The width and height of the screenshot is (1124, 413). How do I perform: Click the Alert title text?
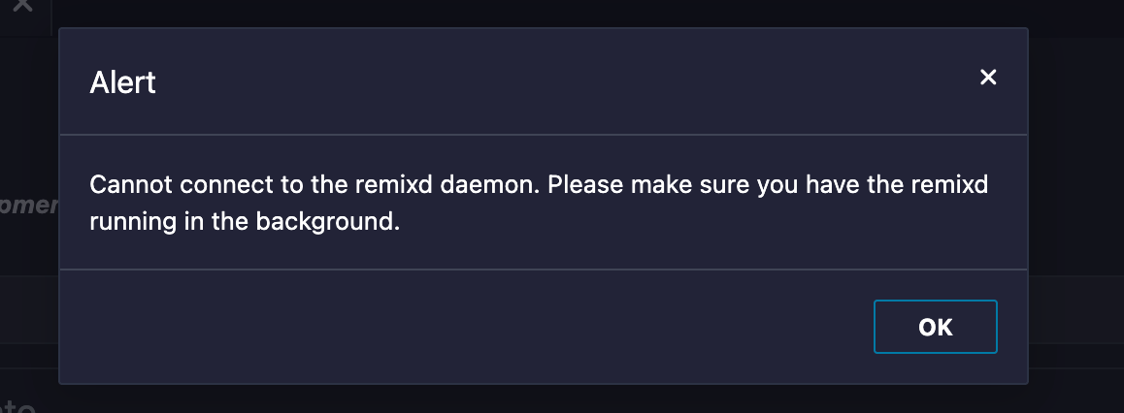point(122,82)
